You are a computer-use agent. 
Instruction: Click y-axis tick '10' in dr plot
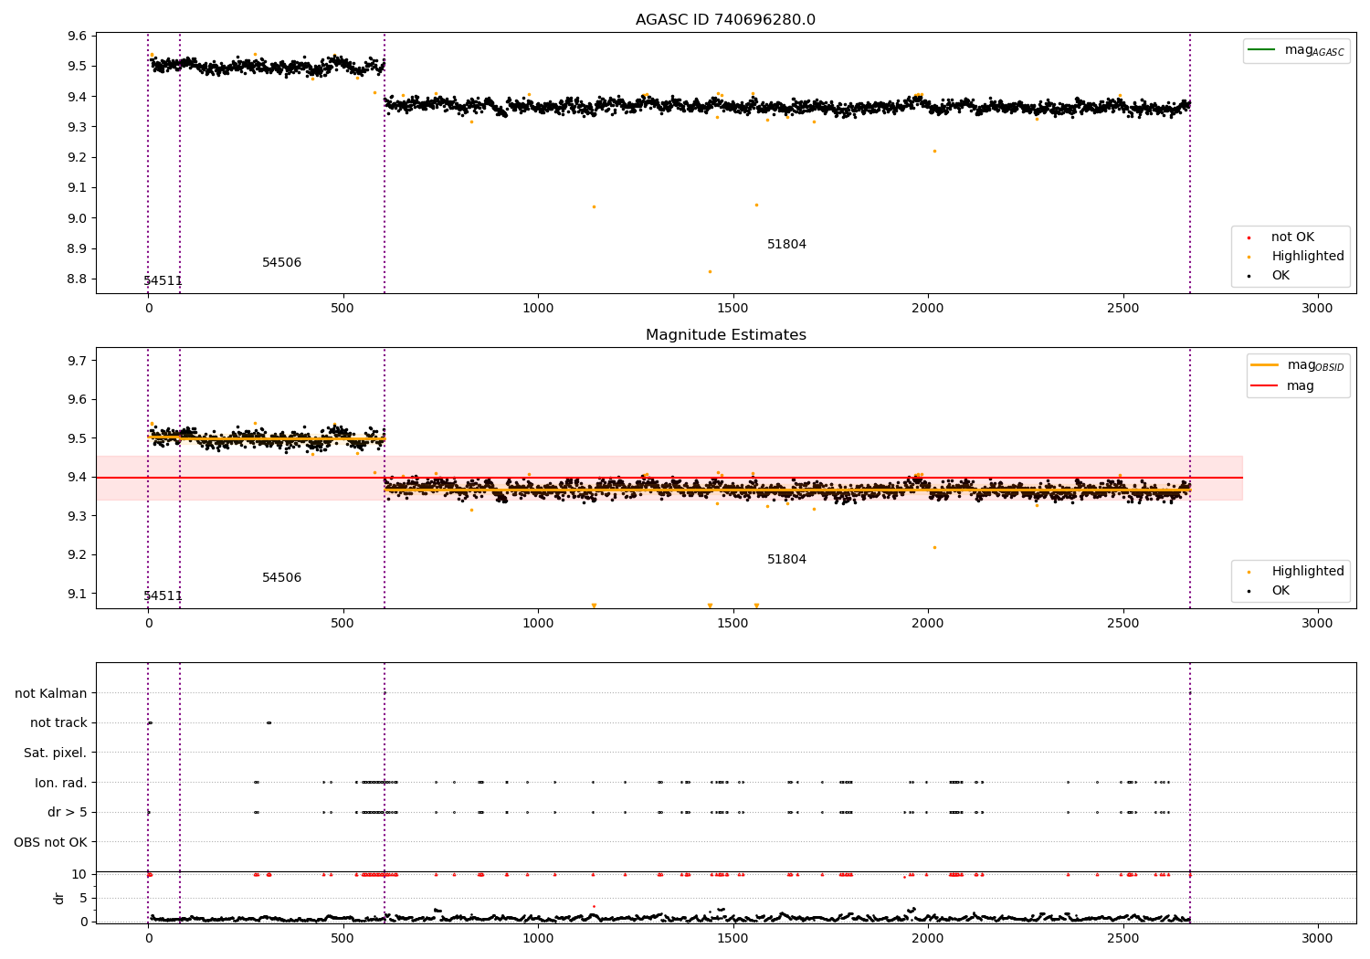point(79,874)
